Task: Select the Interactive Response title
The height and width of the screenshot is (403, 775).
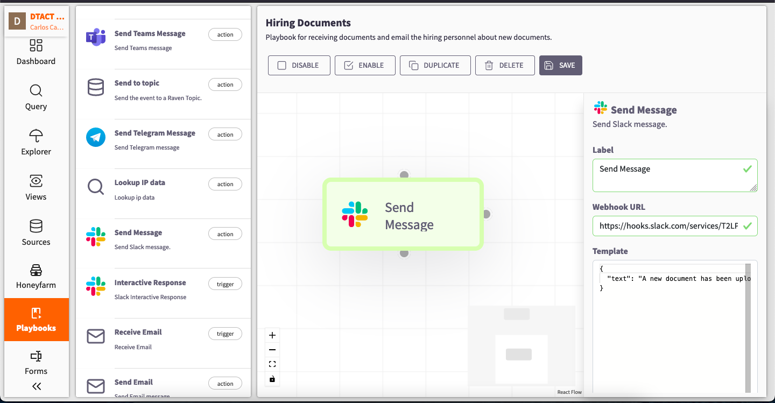Action: coord(150,282)
